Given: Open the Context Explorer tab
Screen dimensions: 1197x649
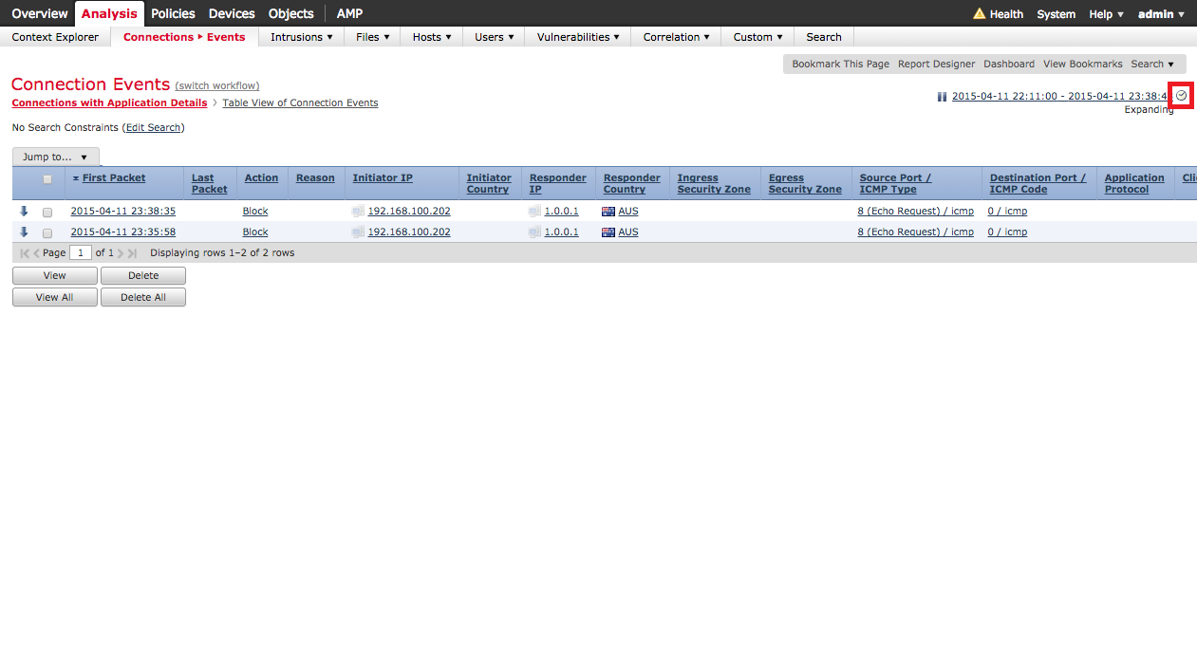Looking at the screenshot, I should point(55,37).
